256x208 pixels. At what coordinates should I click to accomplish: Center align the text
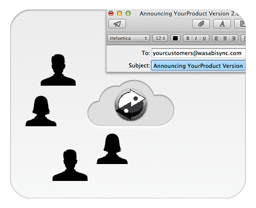[x=225, y=38]
